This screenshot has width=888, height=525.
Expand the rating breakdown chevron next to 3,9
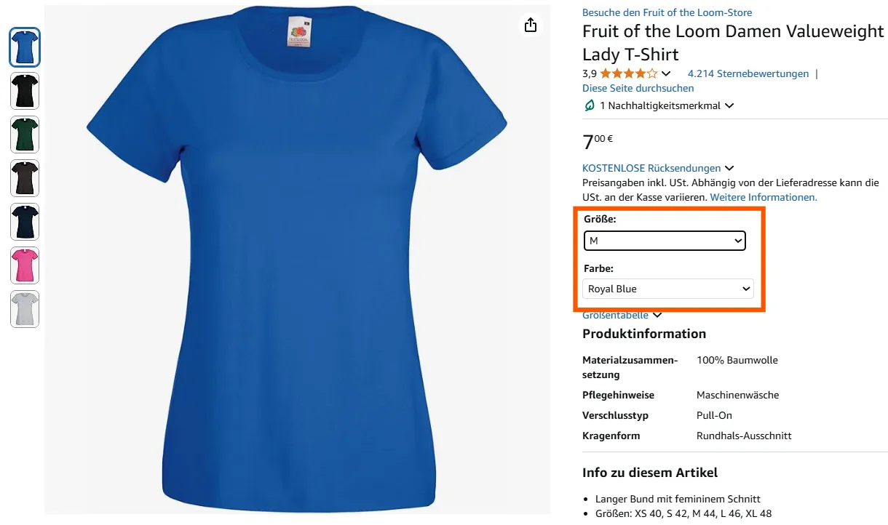click(668, 73)
